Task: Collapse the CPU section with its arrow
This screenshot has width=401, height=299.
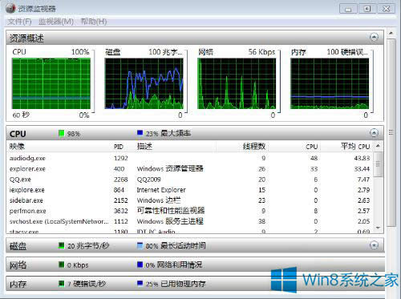Action: click(x=374, y=132)
